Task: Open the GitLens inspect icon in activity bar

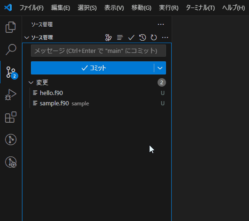Action: (11, 162)
